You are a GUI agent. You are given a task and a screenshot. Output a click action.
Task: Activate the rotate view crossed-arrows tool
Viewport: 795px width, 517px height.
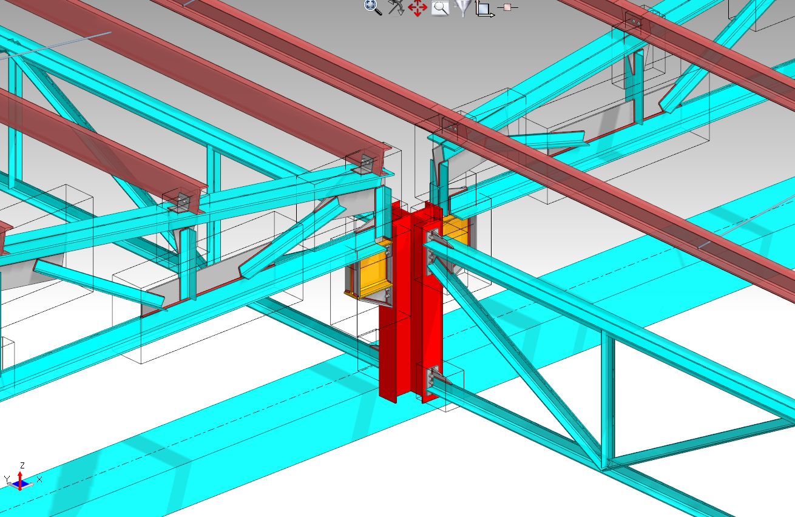pos(396,8)
